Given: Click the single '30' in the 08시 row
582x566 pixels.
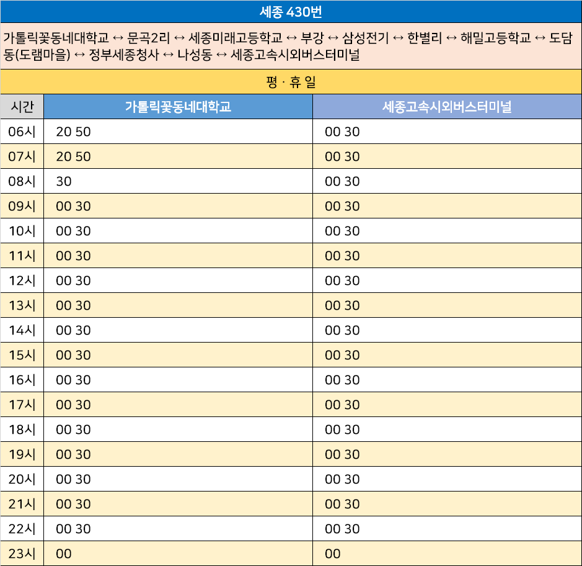Looking at the screenshot, I should (63, 181).
